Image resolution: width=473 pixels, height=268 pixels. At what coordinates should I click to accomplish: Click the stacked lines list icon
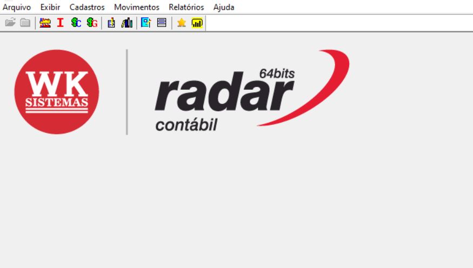point(162,23)
